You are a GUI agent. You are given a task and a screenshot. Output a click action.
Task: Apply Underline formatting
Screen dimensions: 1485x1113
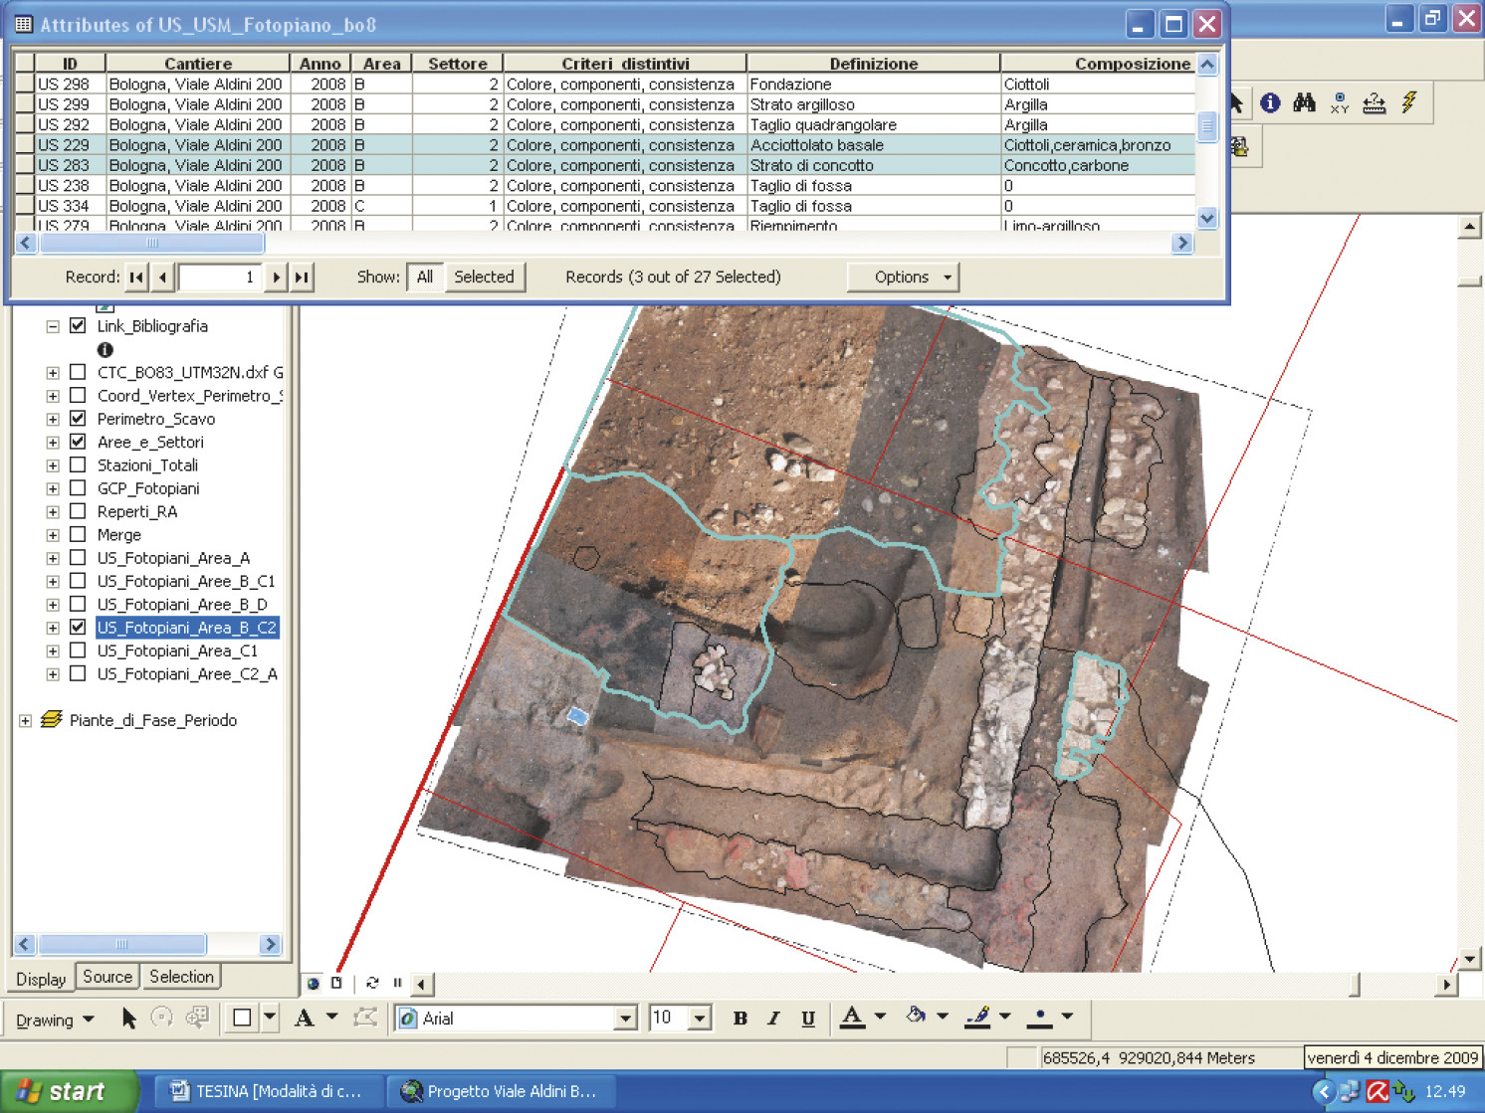(x=808, y=1019)
